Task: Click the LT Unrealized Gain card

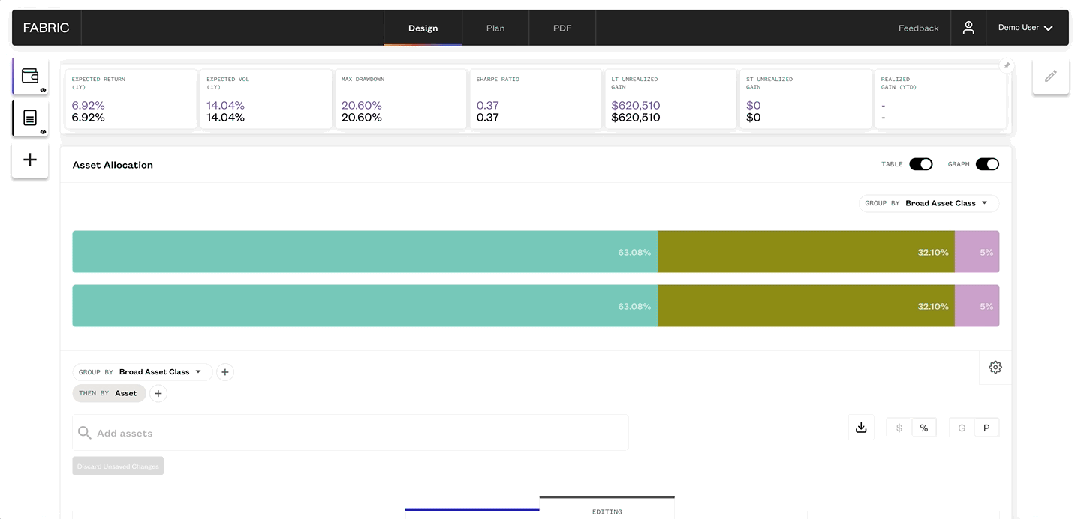Action: 670,100
